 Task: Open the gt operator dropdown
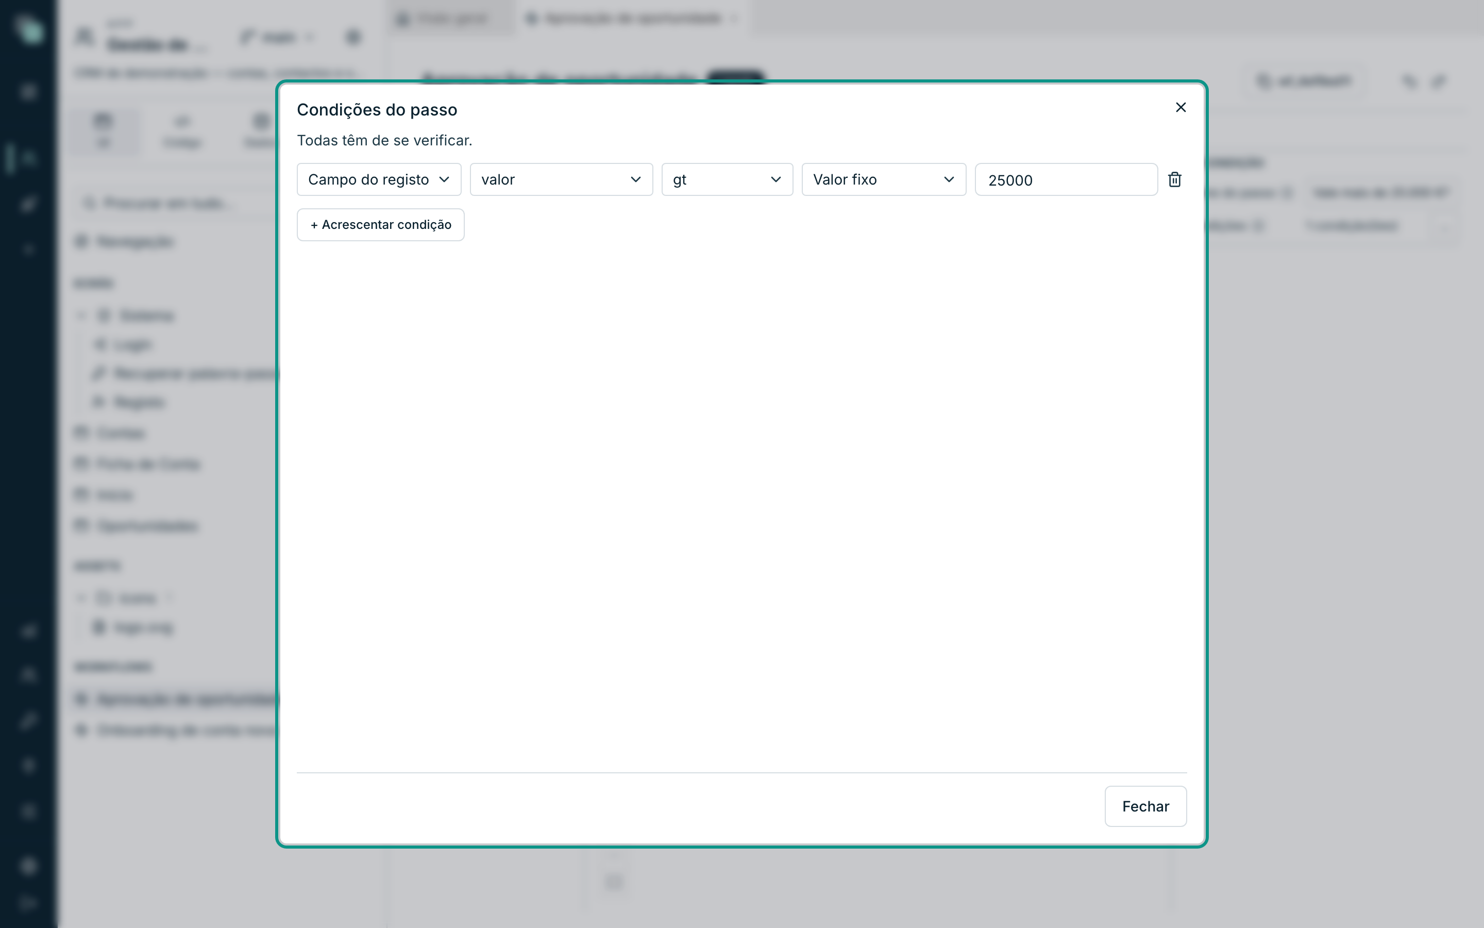(x=727, y=179)
